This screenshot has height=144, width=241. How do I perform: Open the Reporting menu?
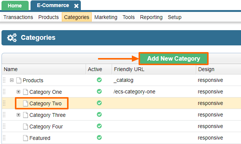point(151,17)
